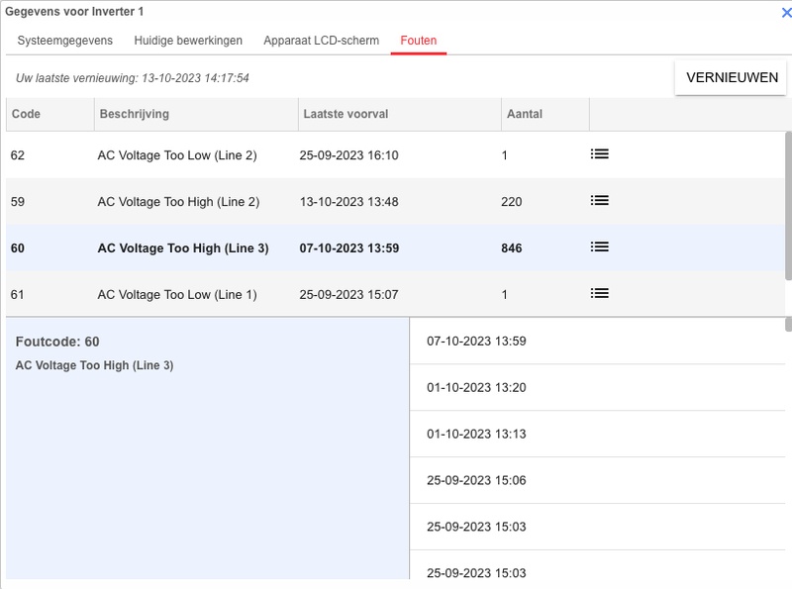Select the 25-09-2023 15:06 occurrence
Viewport: 792px width, 589px height.
pyautogui.click(x=476, y=480)
